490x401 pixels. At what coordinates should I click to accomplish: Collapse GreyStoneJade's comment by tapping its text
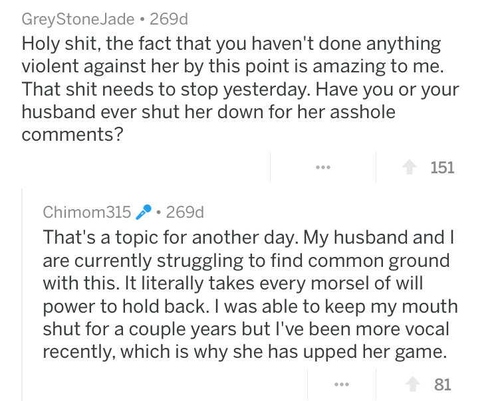(x=240, y=89)
